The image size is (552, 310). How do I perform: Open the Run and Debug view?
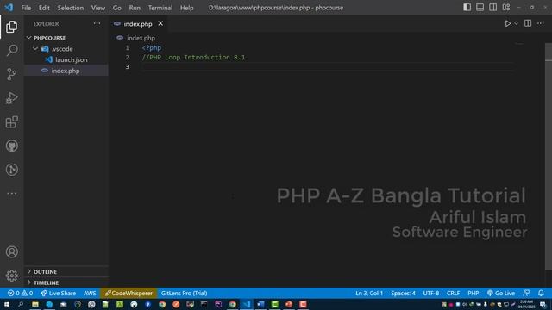[x=11, y=98]
